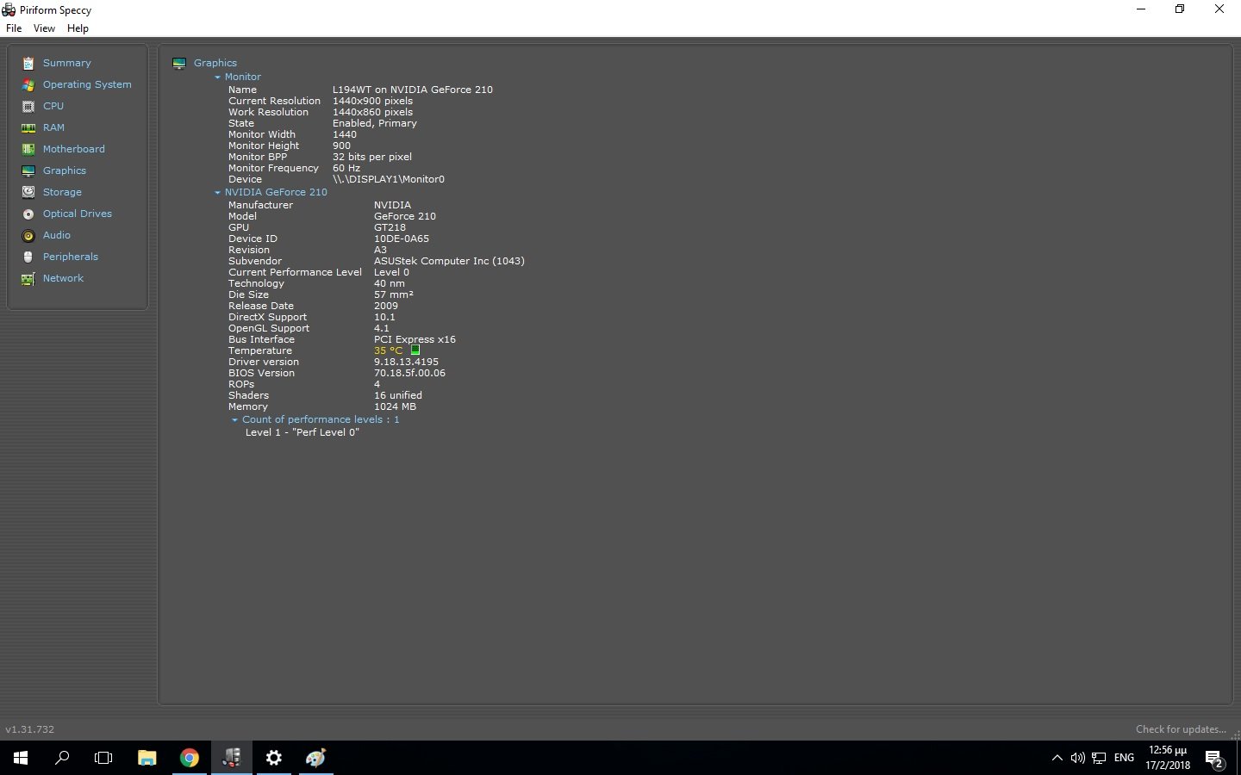The image size is (1241, 775).
Task: Select the 1024 MB memory value
Action: pos(395,406)
